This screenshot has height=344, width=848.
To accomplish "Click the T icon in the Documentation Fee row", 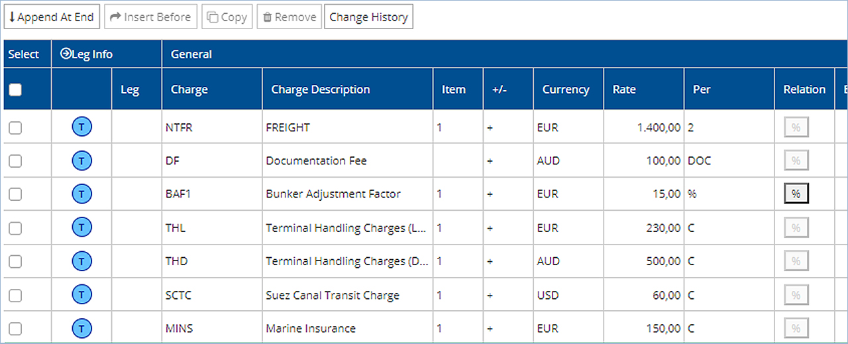I will tap(81, 160).
